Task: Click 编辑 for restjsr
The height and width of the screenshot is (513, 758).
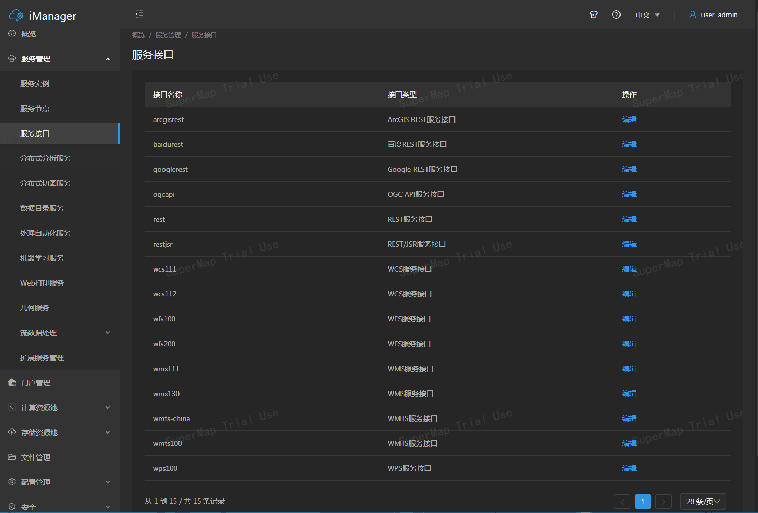Action: [x=629, y=244]
